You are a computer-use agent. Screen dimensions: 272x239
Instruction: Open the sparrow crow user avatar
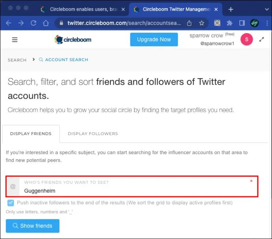[246, 39]
